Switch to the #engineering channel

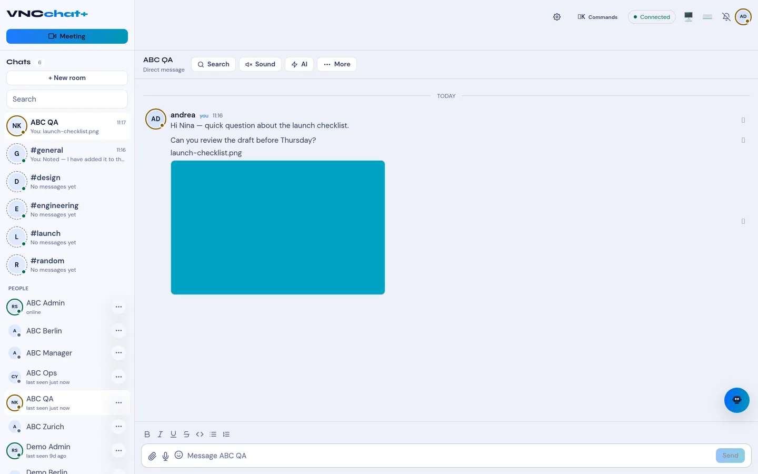click(x=67, y=209)
